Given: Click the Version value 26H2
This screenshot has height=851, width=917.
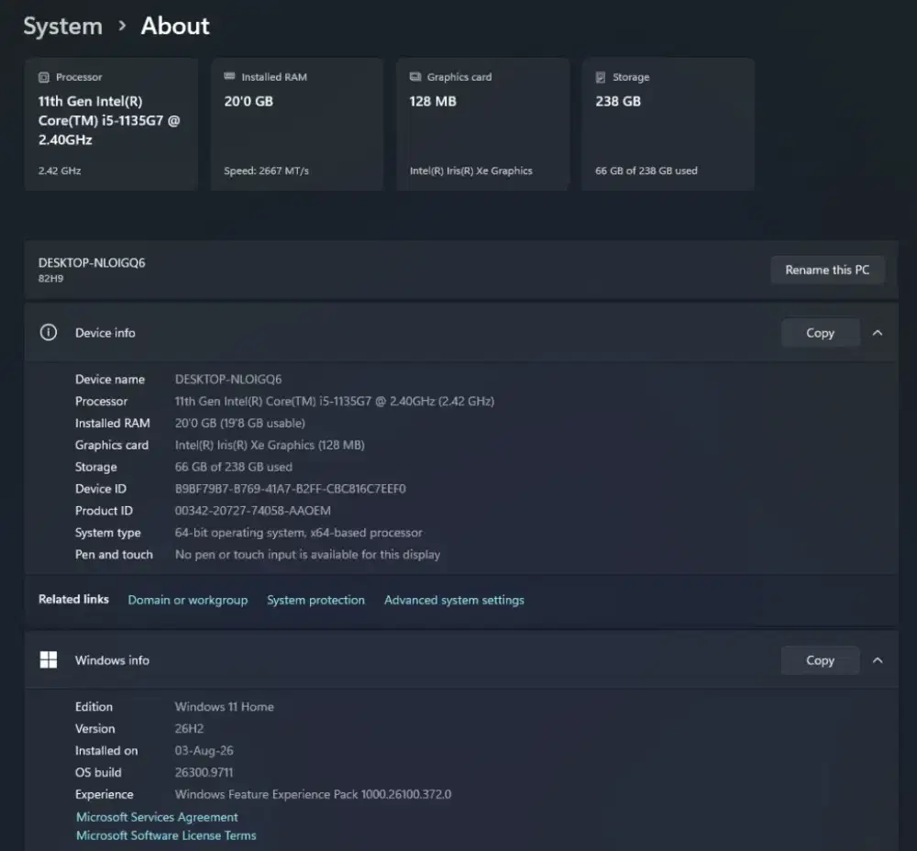Looking at the screenshot, I should [189, 729].
